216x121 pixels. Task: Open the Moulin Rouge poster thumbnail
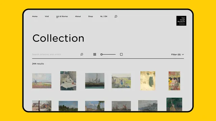pyautogui.click(x=174, y=81)
